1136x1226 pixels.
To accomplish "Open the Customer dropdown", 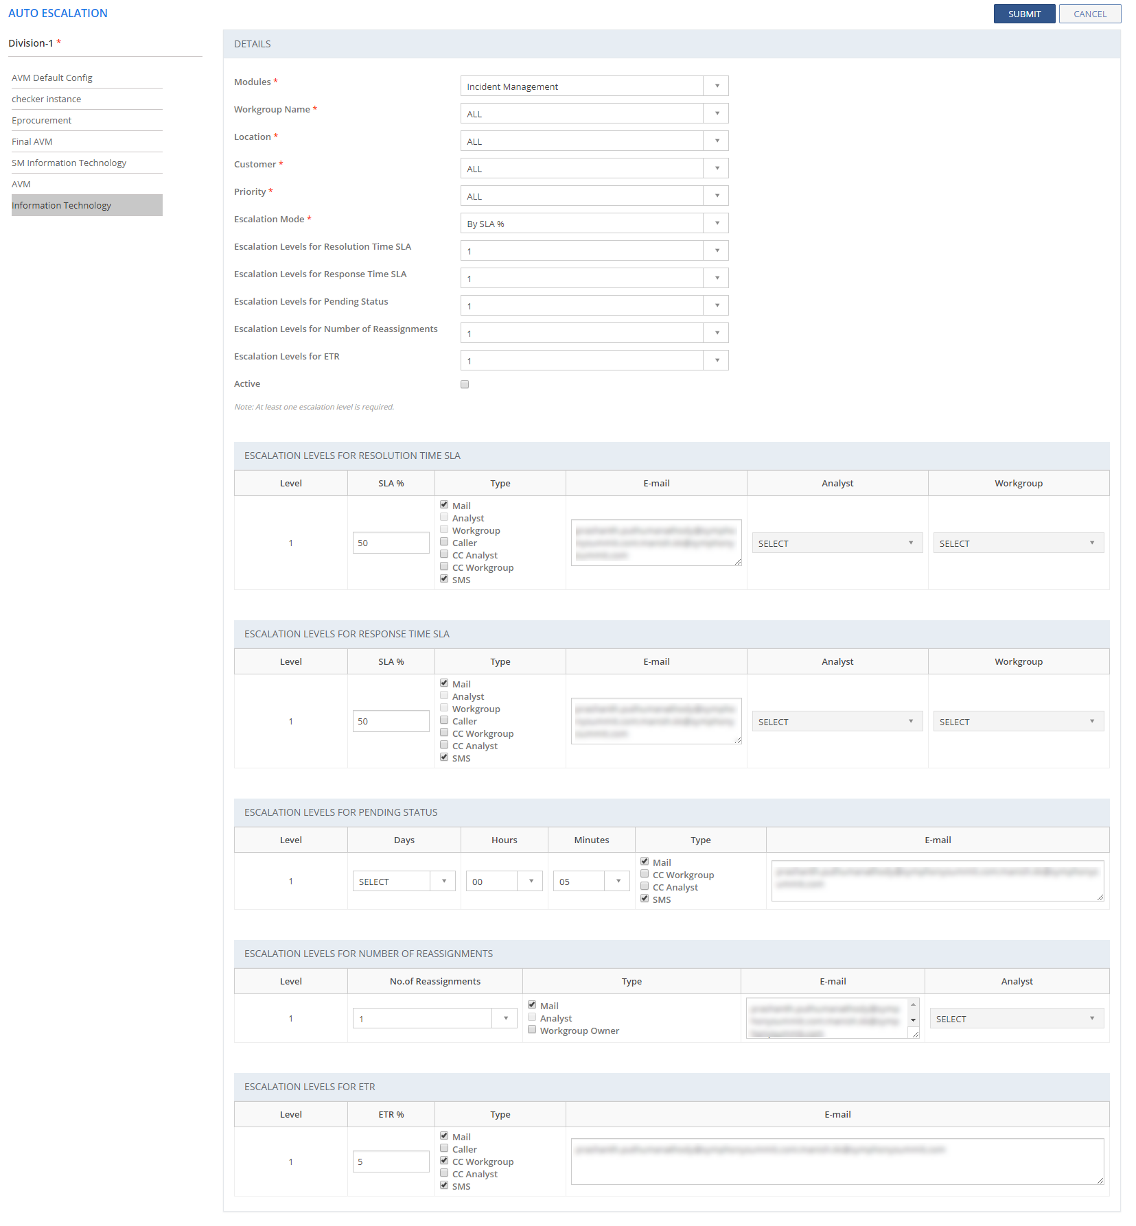I will (x=717, y=167).
